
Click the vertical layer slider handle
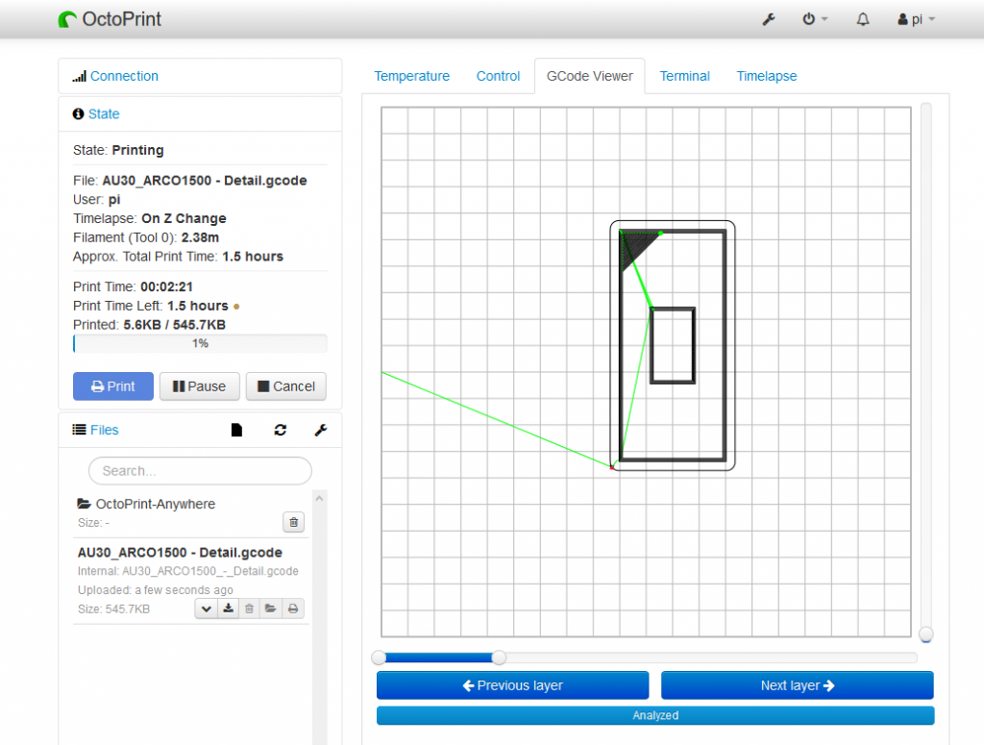click(925, 634)
